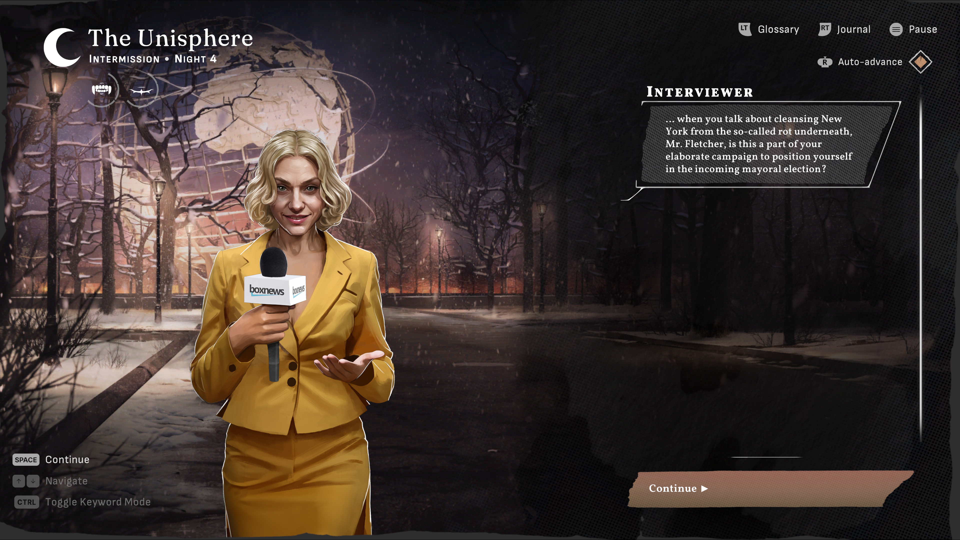Click the down arrow Navigate key
960x540 pixels.
point(33,481)
